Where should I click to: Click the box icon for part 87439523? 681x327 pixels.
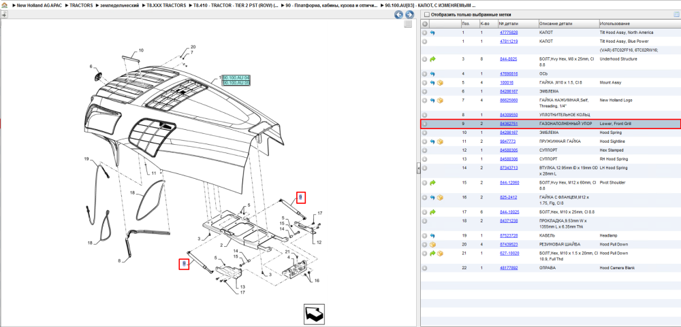point(432,244)
